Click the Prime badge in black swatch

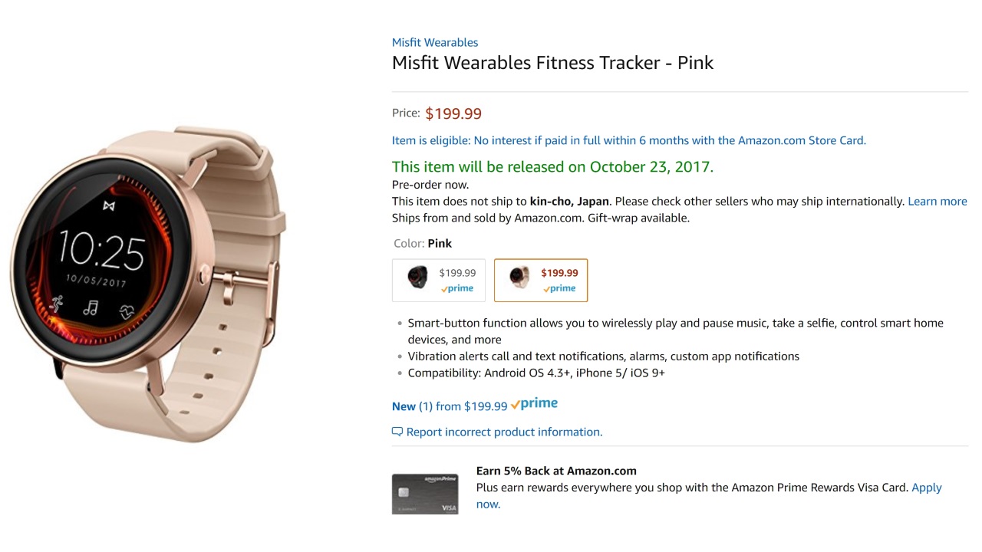coord(456,289)
